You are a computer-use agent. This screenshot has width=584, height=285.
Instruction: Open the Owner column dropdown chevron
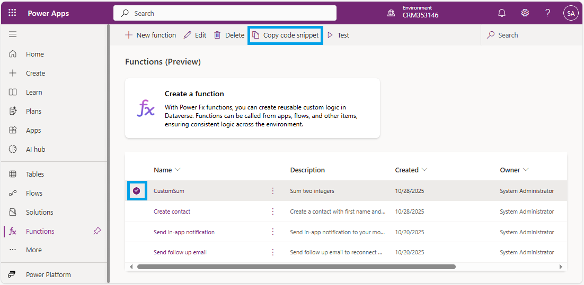tap(526, 170)
